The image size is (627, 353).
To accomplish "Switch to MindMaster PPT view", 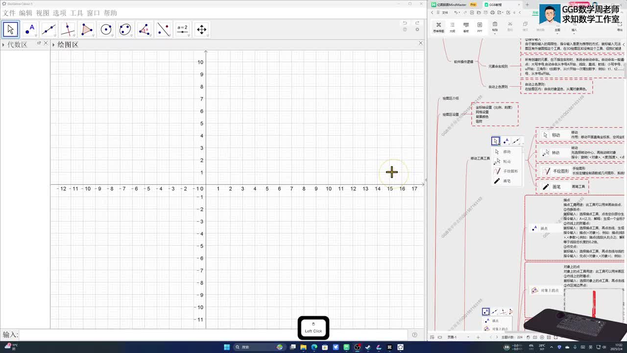I will [480, 27].
